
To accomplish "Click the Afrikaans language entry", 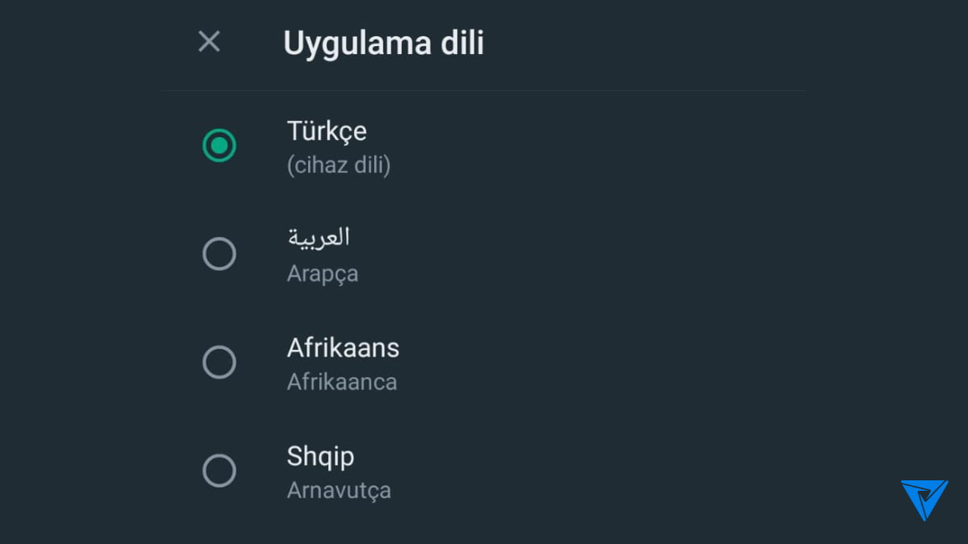I will [344, 347].
